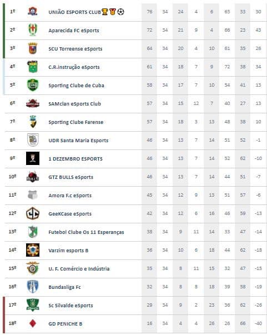Go to the UDR Santa Maria Esports link

[x=78, y=141]
